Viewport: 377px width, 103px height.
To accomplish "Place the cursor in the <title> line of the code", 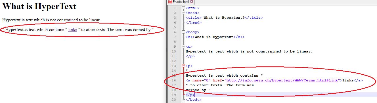I will click(224, 18).
